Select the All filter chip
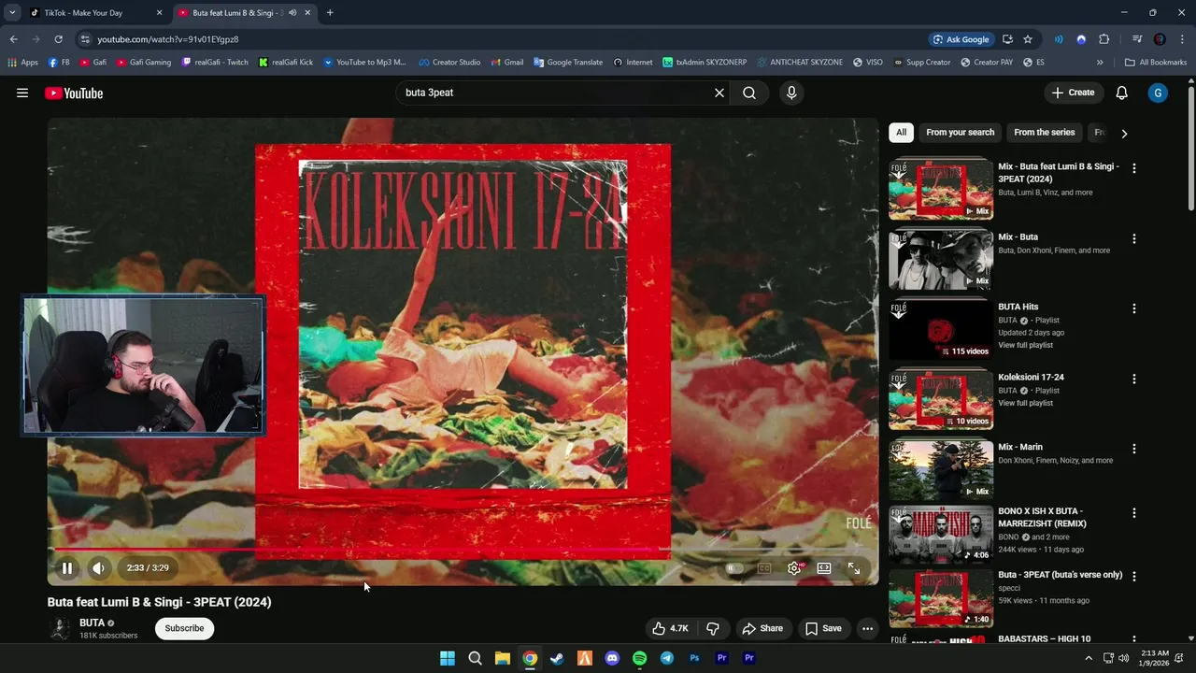The height and width of the screenshot is (673, 1196). tap(901, 133)
